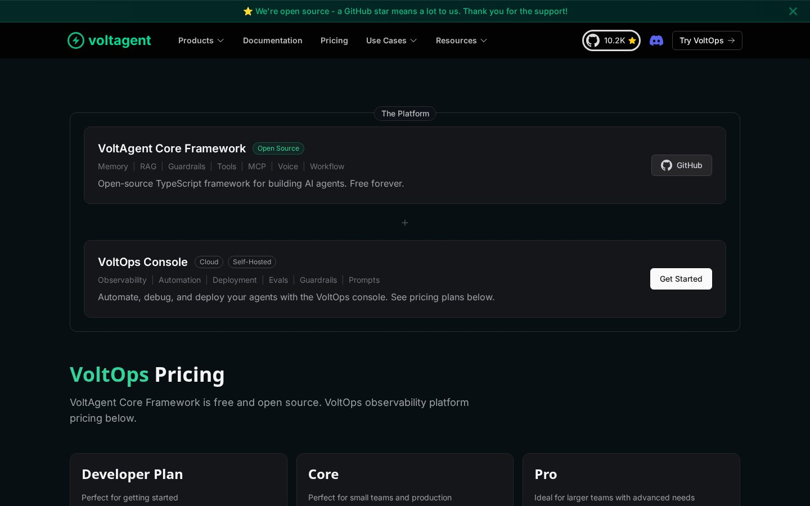
Task: Open the Discord icon link
Action: tap(656, 40)
